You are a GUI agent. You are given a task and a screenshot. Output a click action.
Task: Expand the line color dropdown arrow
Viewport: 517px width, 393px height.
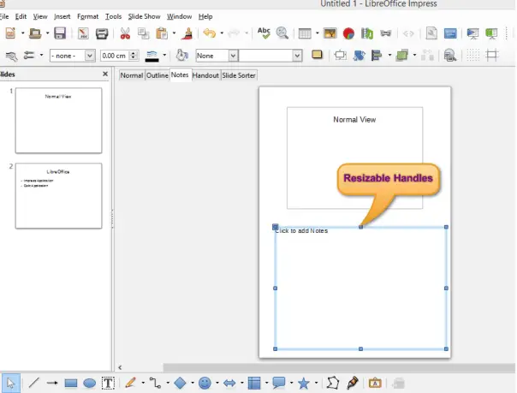[x=164, y=55]
